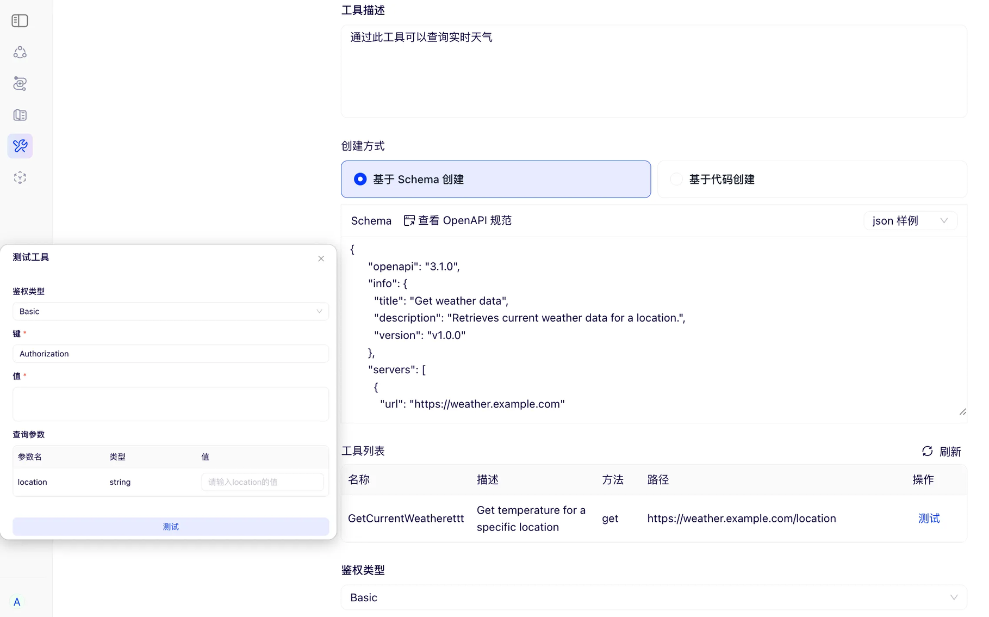This screenshot has width=989, height=617.
Task: Expand the json 样例 dropdown
Action: tap(910, 220)
